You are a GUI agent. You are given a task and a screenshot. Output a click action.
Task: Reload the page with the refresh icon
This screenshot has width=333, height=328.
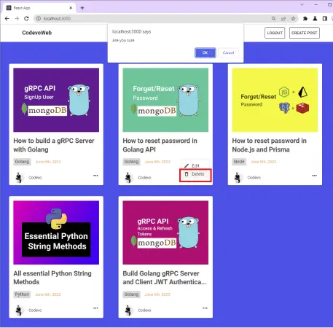coord(26,18)
